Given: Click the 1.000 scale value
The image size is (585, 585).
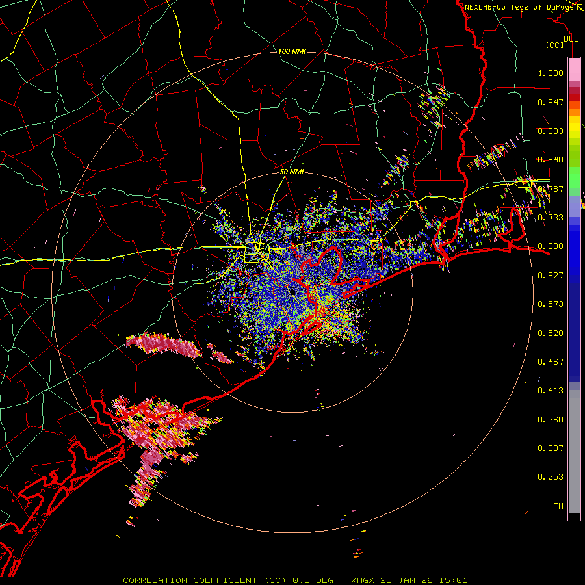Looking at the screenshot, I should pyautogui.click(x=551, y=73).
